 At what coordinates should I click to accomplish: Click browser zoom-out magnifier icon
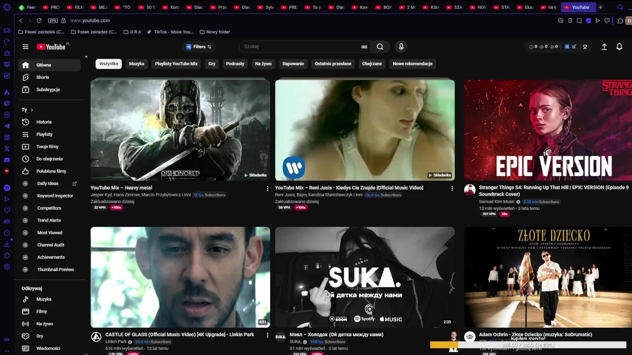[x=560, y=21]
